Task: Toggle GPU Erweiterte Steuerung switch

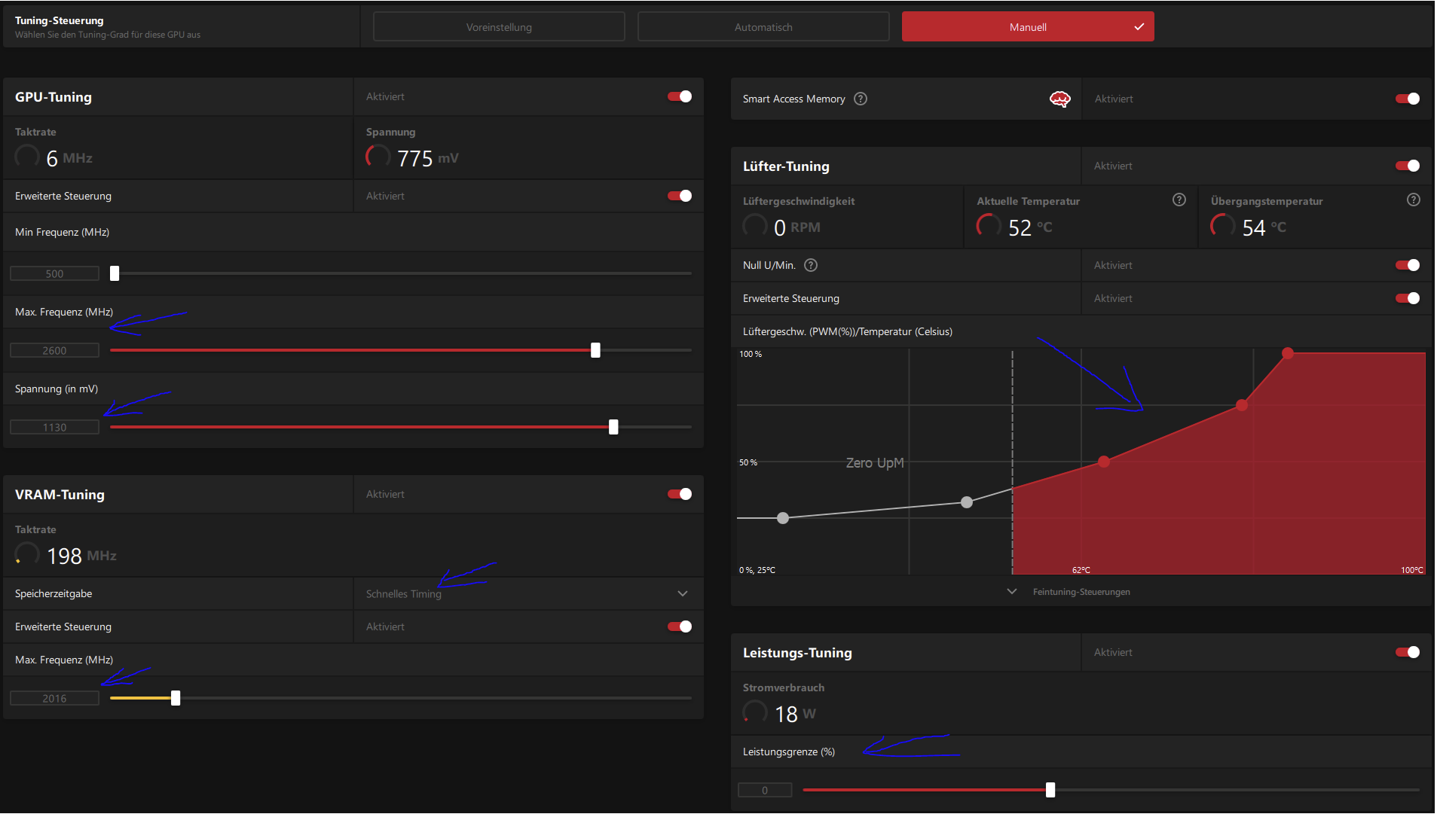Action: [x=680, y=196]
